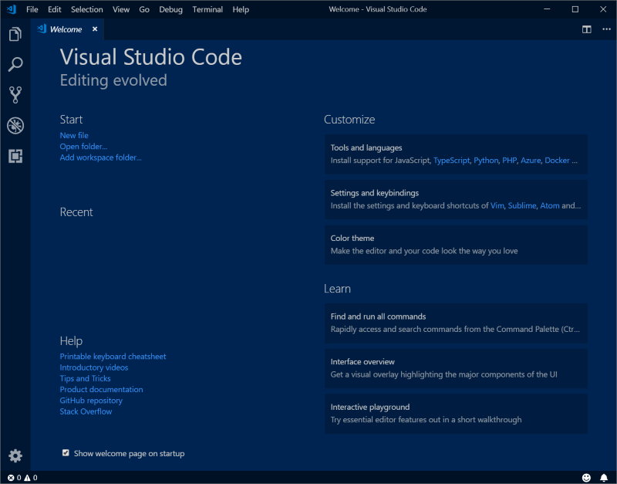
Task: Open the Interactive playground walkthrough
Action: tap(455, 414)
